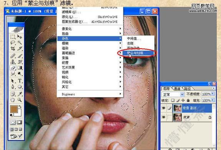Select the Rectangular Marquee tool

tap(13, 37)
